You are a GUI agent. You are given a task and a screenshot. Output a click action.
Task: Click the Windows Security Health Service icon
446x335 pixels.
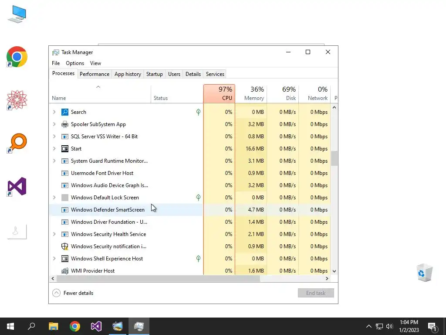click(x=65, y=234)
